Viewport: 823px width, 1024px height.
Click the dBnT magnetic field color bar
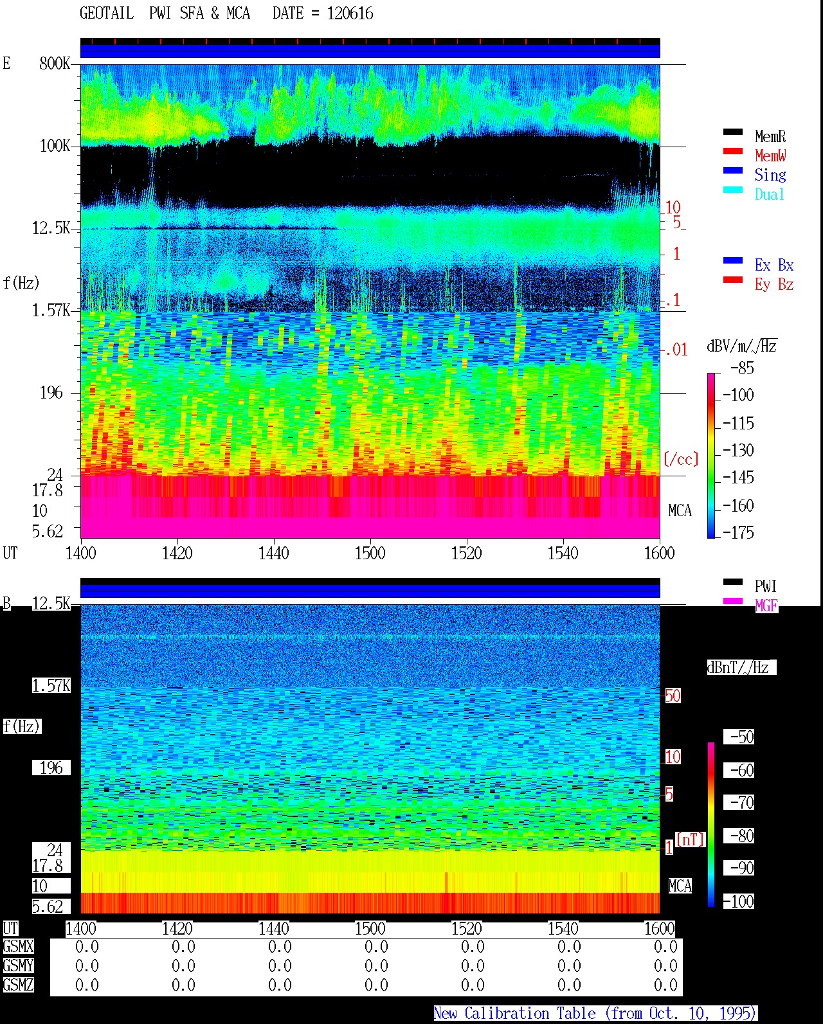click(711, 825)
